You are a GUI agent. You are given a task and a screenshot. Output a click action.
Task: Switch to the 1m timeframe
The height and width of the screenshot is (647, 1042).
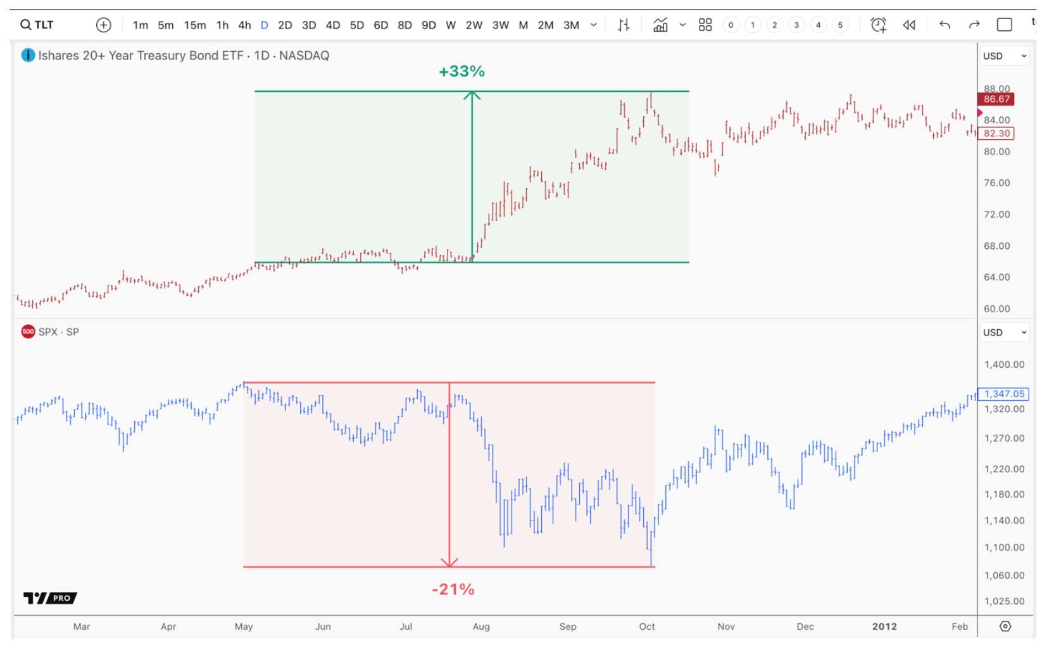[x=141, y=25]
